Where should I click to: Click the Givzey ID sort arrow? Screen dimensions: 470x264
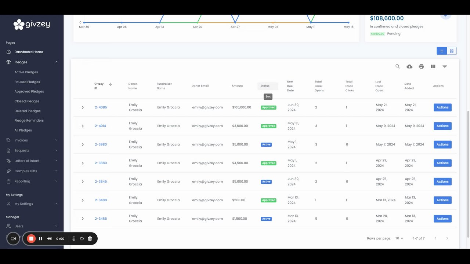[x=111, y=84]
